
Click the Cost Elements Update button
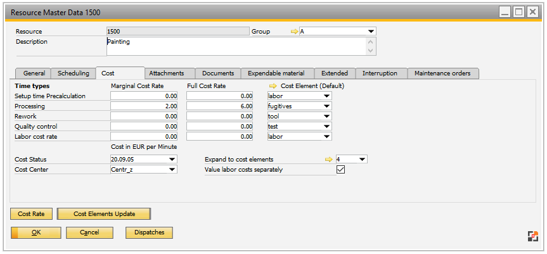click(x=105, y=214)
